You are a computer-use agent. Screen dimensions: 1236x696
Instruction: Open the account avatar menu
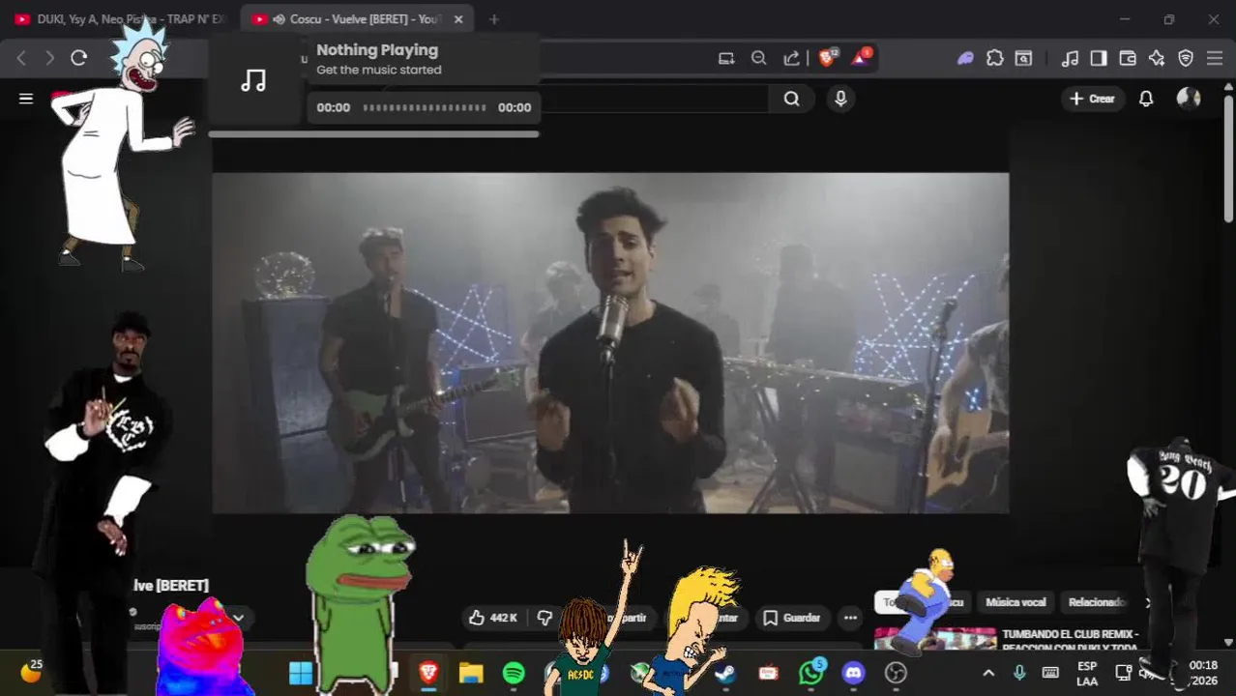coord(1189,99)
